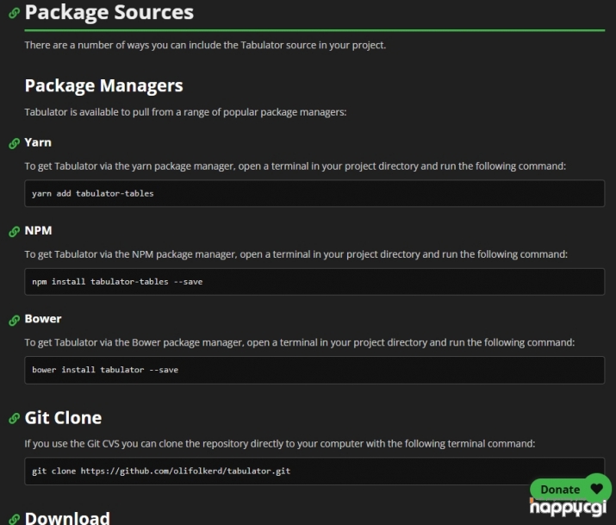Click the npm install tabulator-tables code block

coord(314,282)
